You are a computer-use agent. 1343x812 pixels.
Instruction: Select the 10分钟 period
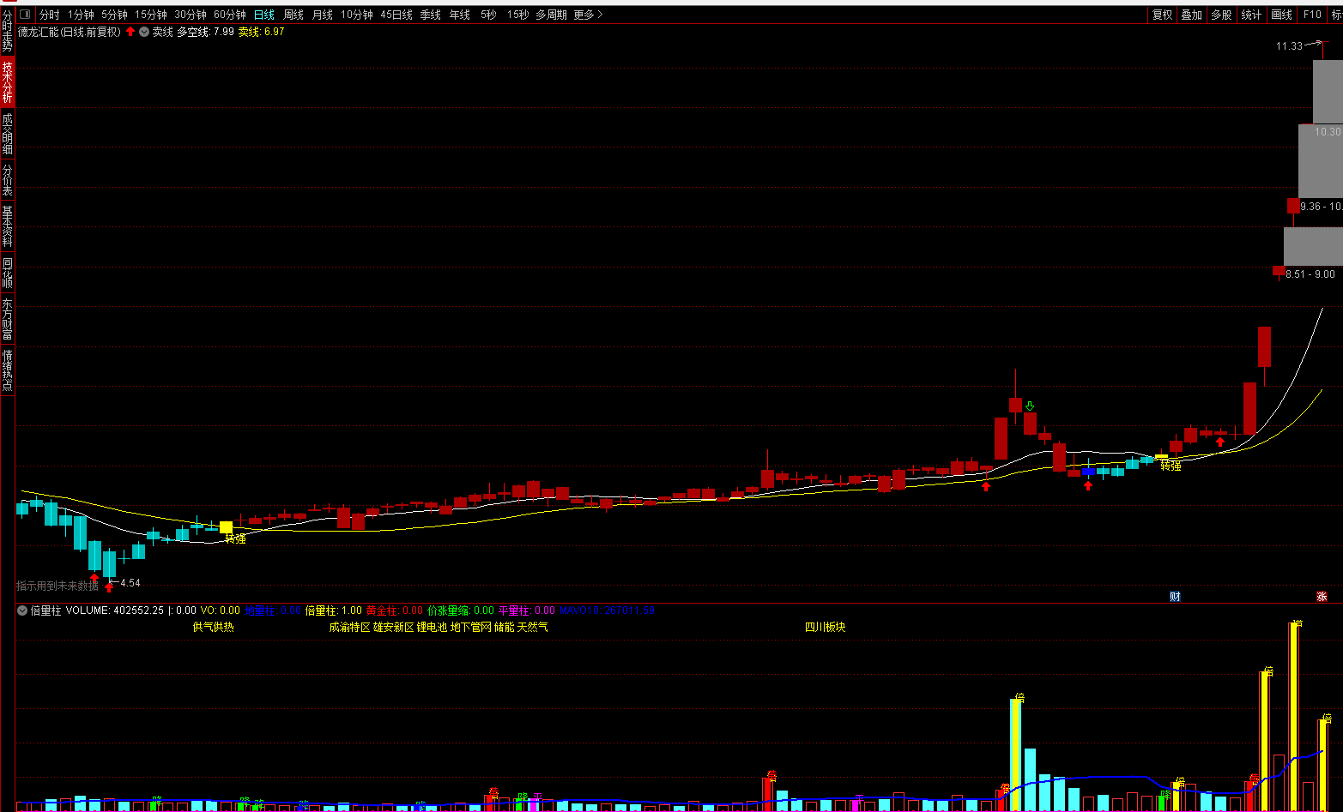[357, 15]
